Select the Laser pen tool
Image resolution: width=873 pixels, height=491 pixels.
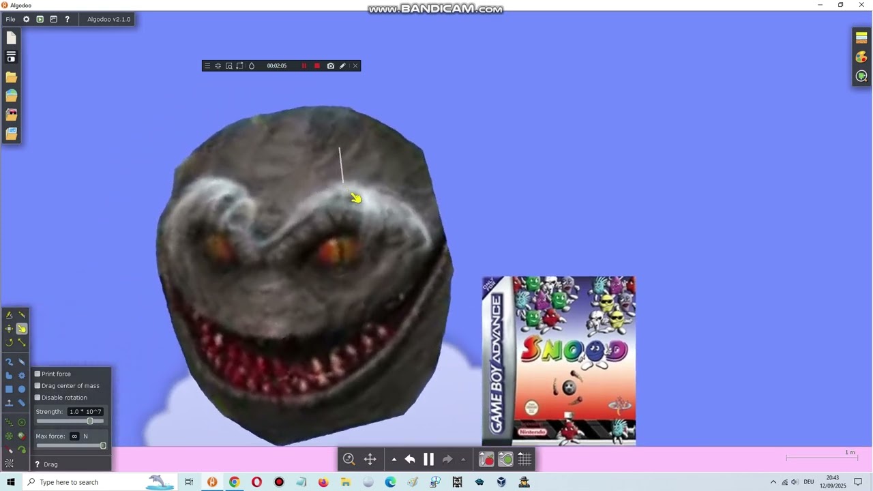pos(9,449)
